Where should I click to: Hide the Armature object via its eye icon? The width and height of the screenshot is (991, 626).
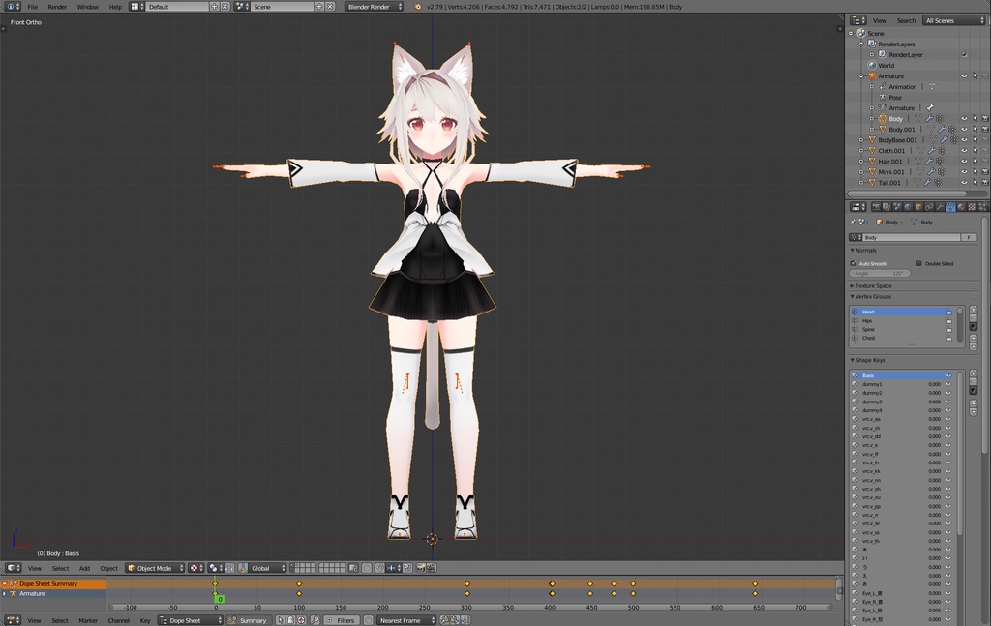[x=965, y=75]
